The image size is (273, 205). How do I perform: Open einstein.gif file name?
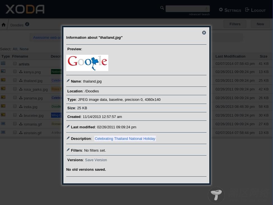coord(33,133)
